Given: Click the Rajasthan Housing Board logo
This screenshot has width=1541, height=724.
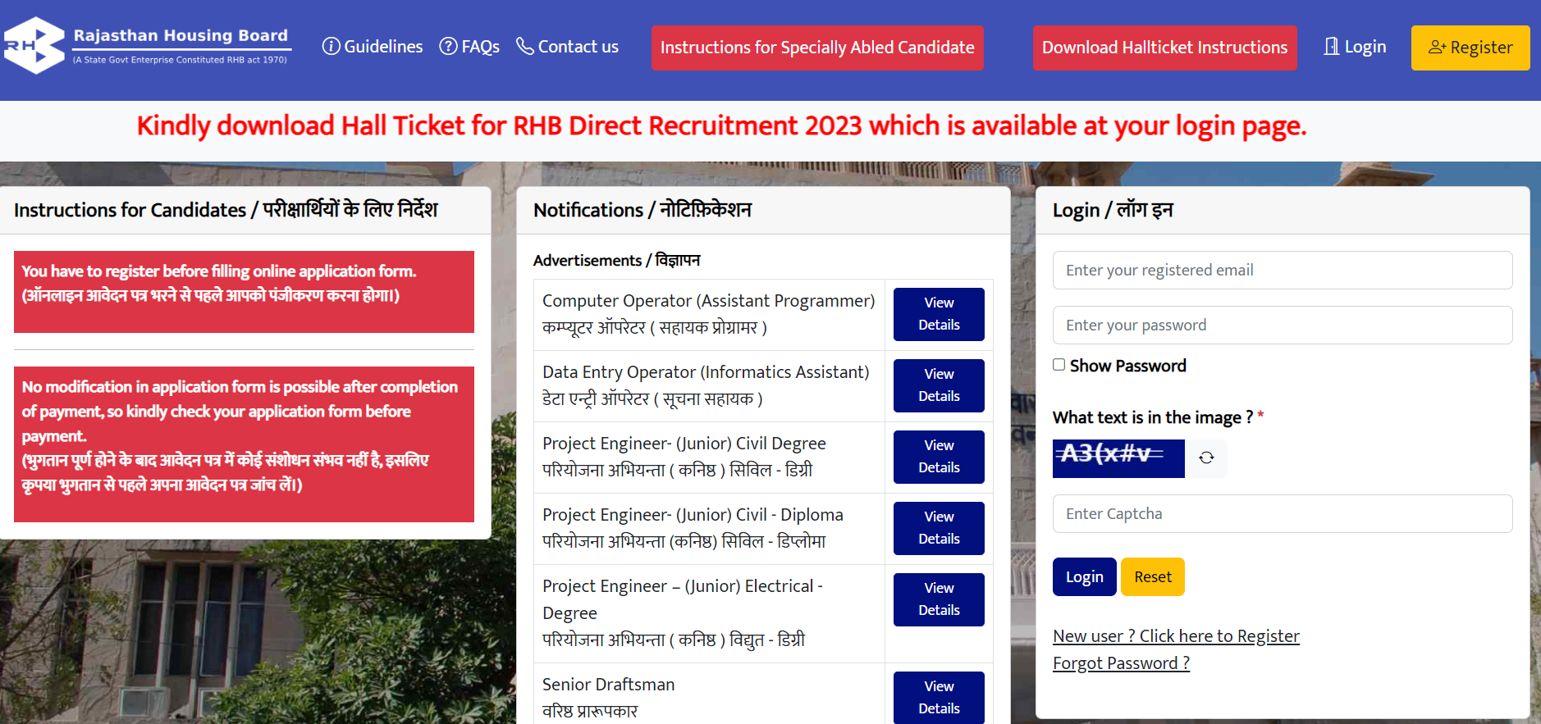Looking at the screenshot, I should (148, 46).
